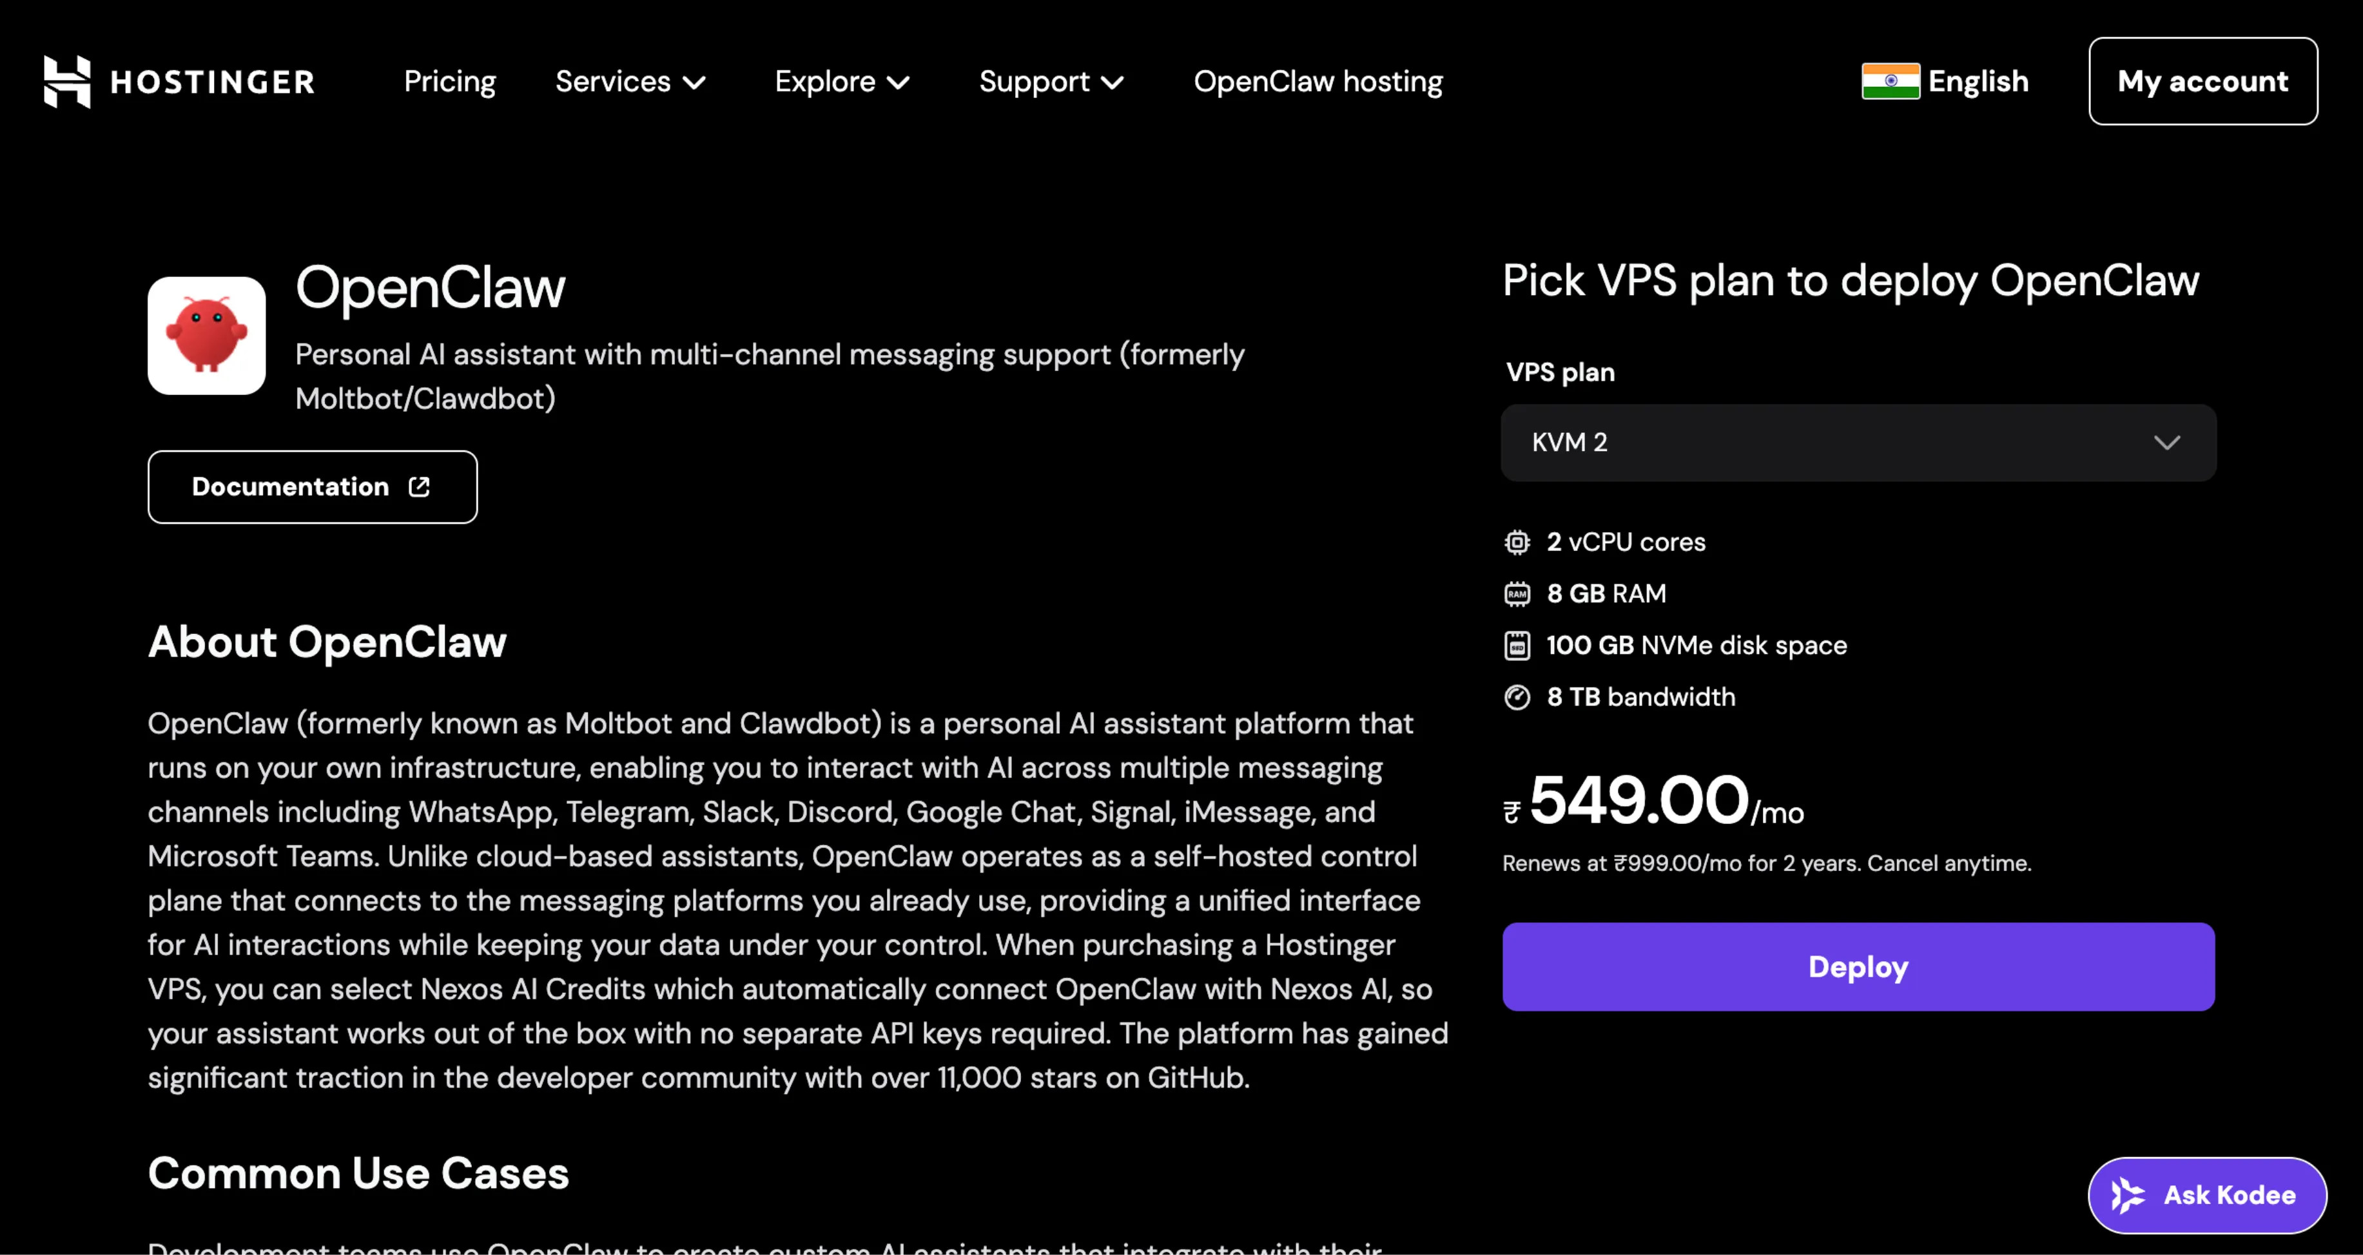Screen dimensions: 2363x1255
Task: Click the OpenClaw red mascot app icon
Action: [x=206, y=336]
